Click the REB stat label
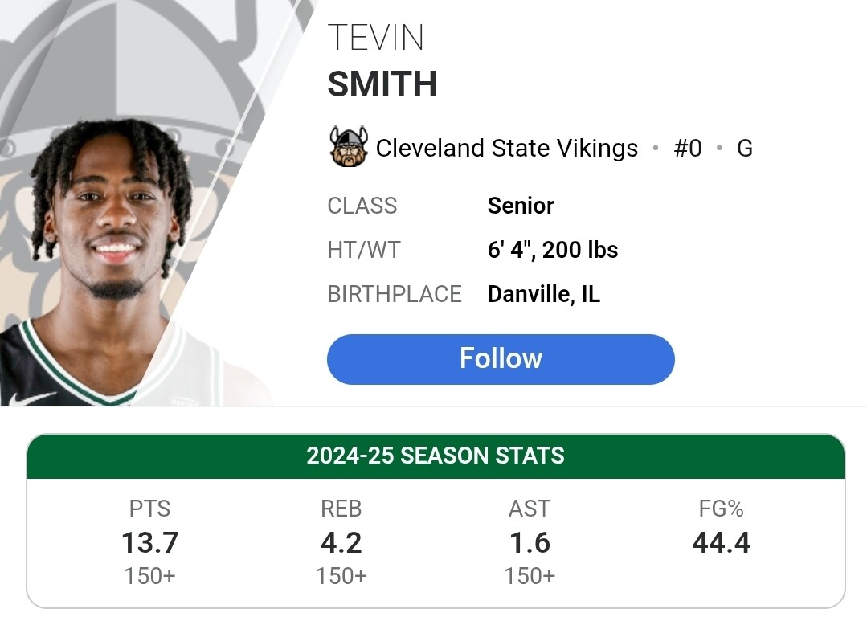The height and width of the screenshot is (617, 867). [341, 509]
